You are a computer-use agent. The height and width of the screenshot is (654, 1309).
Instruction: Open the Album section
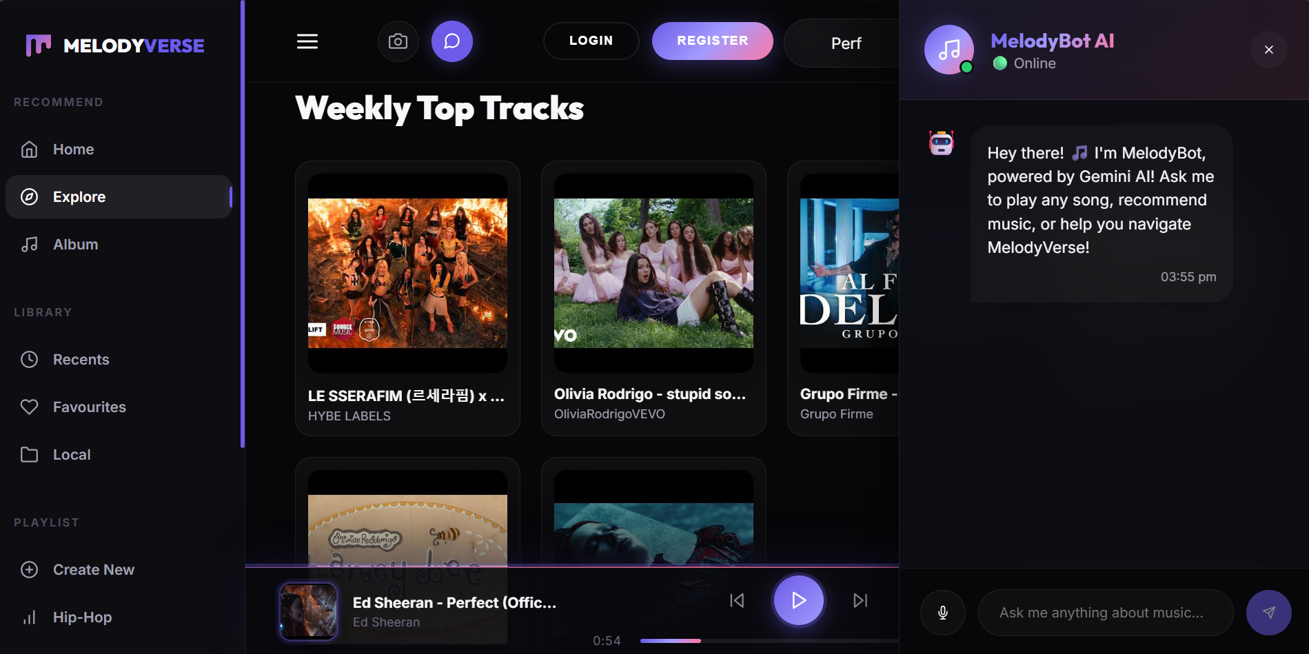119,245
